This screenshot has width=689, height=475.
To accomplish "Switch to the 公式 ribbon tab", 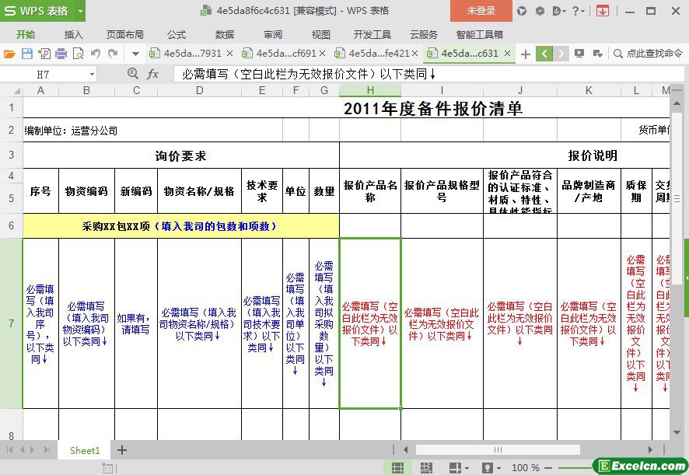I will (x=177, y=34).
